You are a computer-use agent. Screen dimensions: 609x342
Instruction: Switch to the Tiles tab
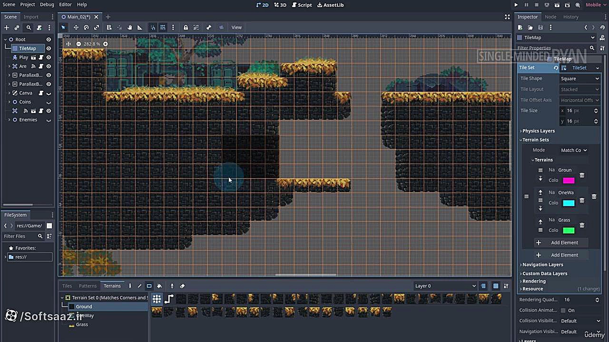pos(67,286)
